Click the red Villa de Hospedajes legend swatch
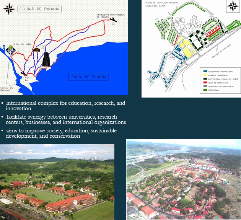The image size is (241, 220). tap(205, 83)
